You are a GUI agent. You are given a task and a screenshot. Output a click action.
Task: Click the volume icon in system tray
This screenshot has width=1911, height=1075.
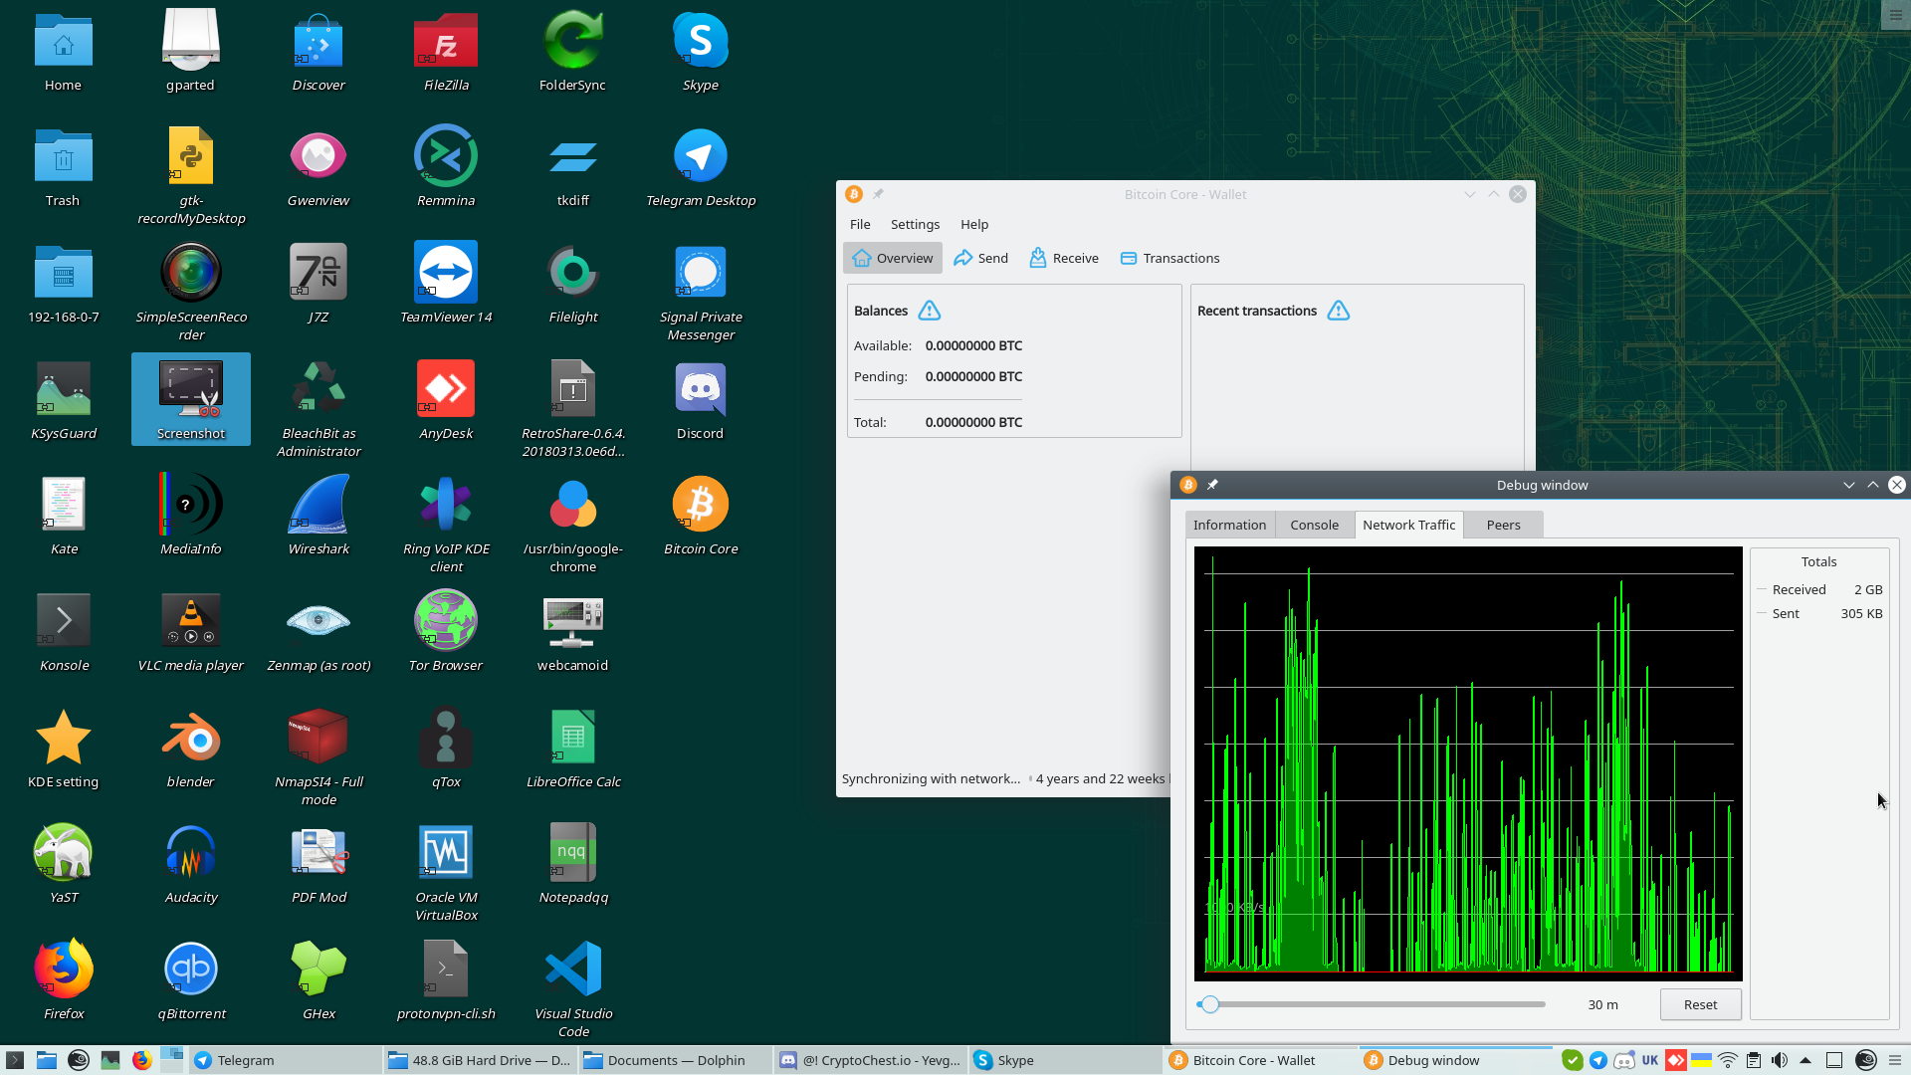(1780, 1060)
